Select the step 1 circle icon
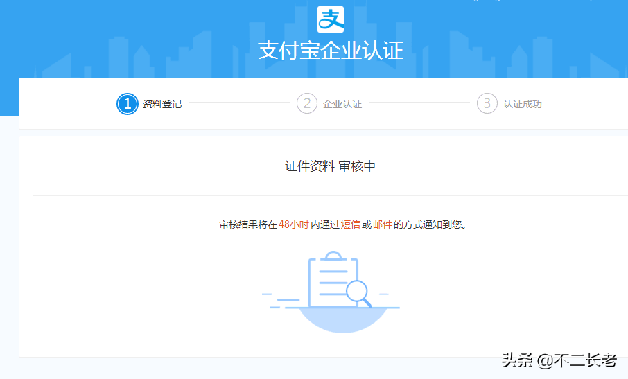 click(x=128, y=104)
